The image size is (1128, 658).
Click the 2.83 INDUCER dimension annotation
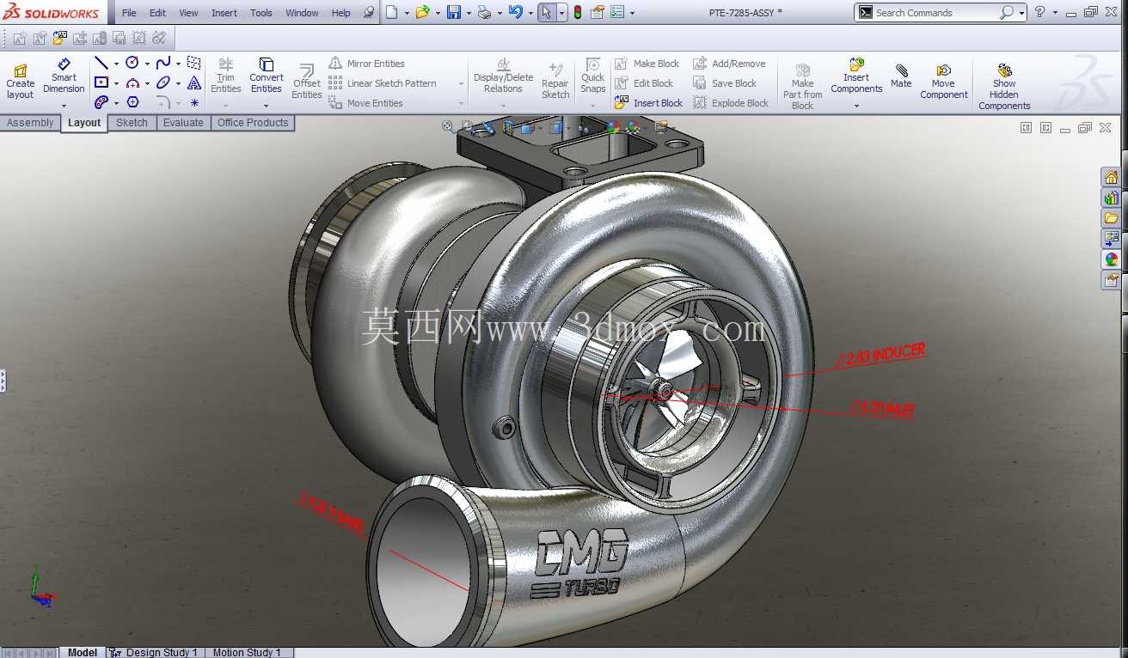click(880, 355)
